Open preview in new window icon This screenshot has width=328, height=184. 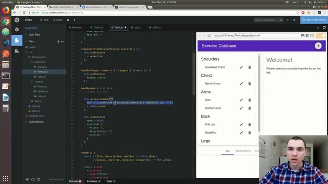click(312, 36)
